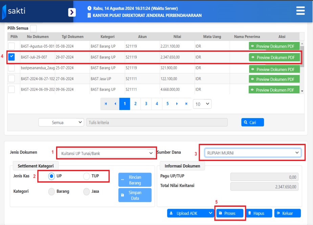This screenshot has height=225, width=313.
Task: Select the Barang category radio button
Action: click(x=52, y=192)
